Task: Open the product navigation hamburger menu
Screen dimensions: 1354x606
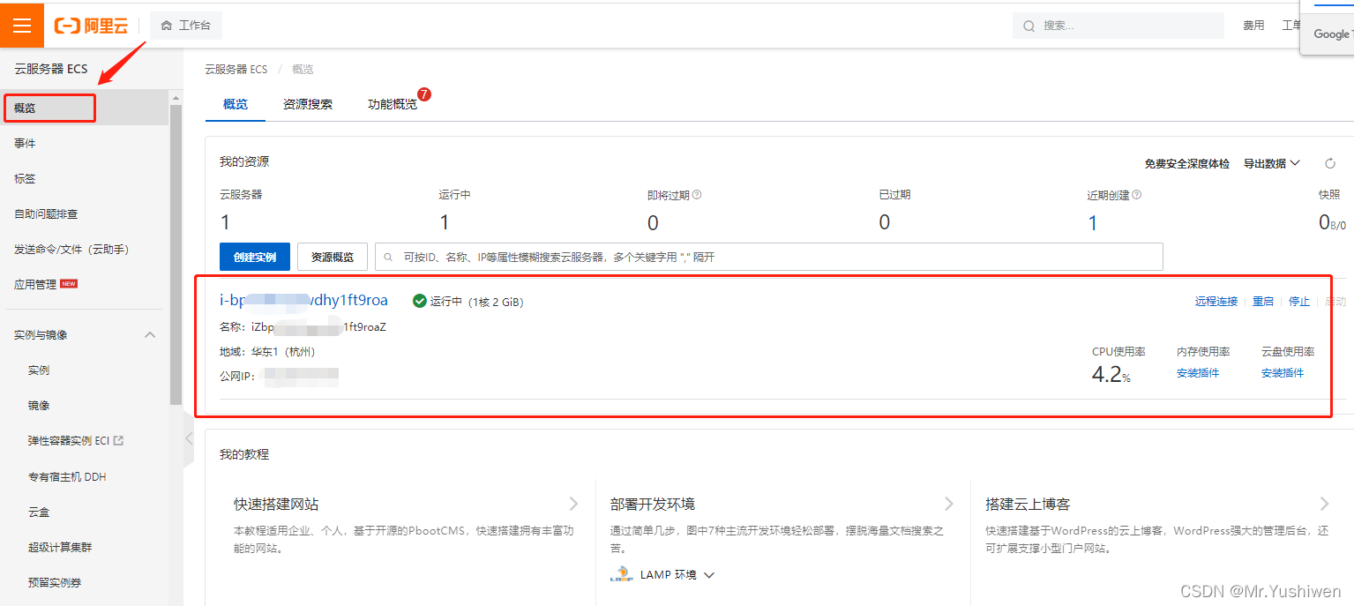Action: coord(21,25)
